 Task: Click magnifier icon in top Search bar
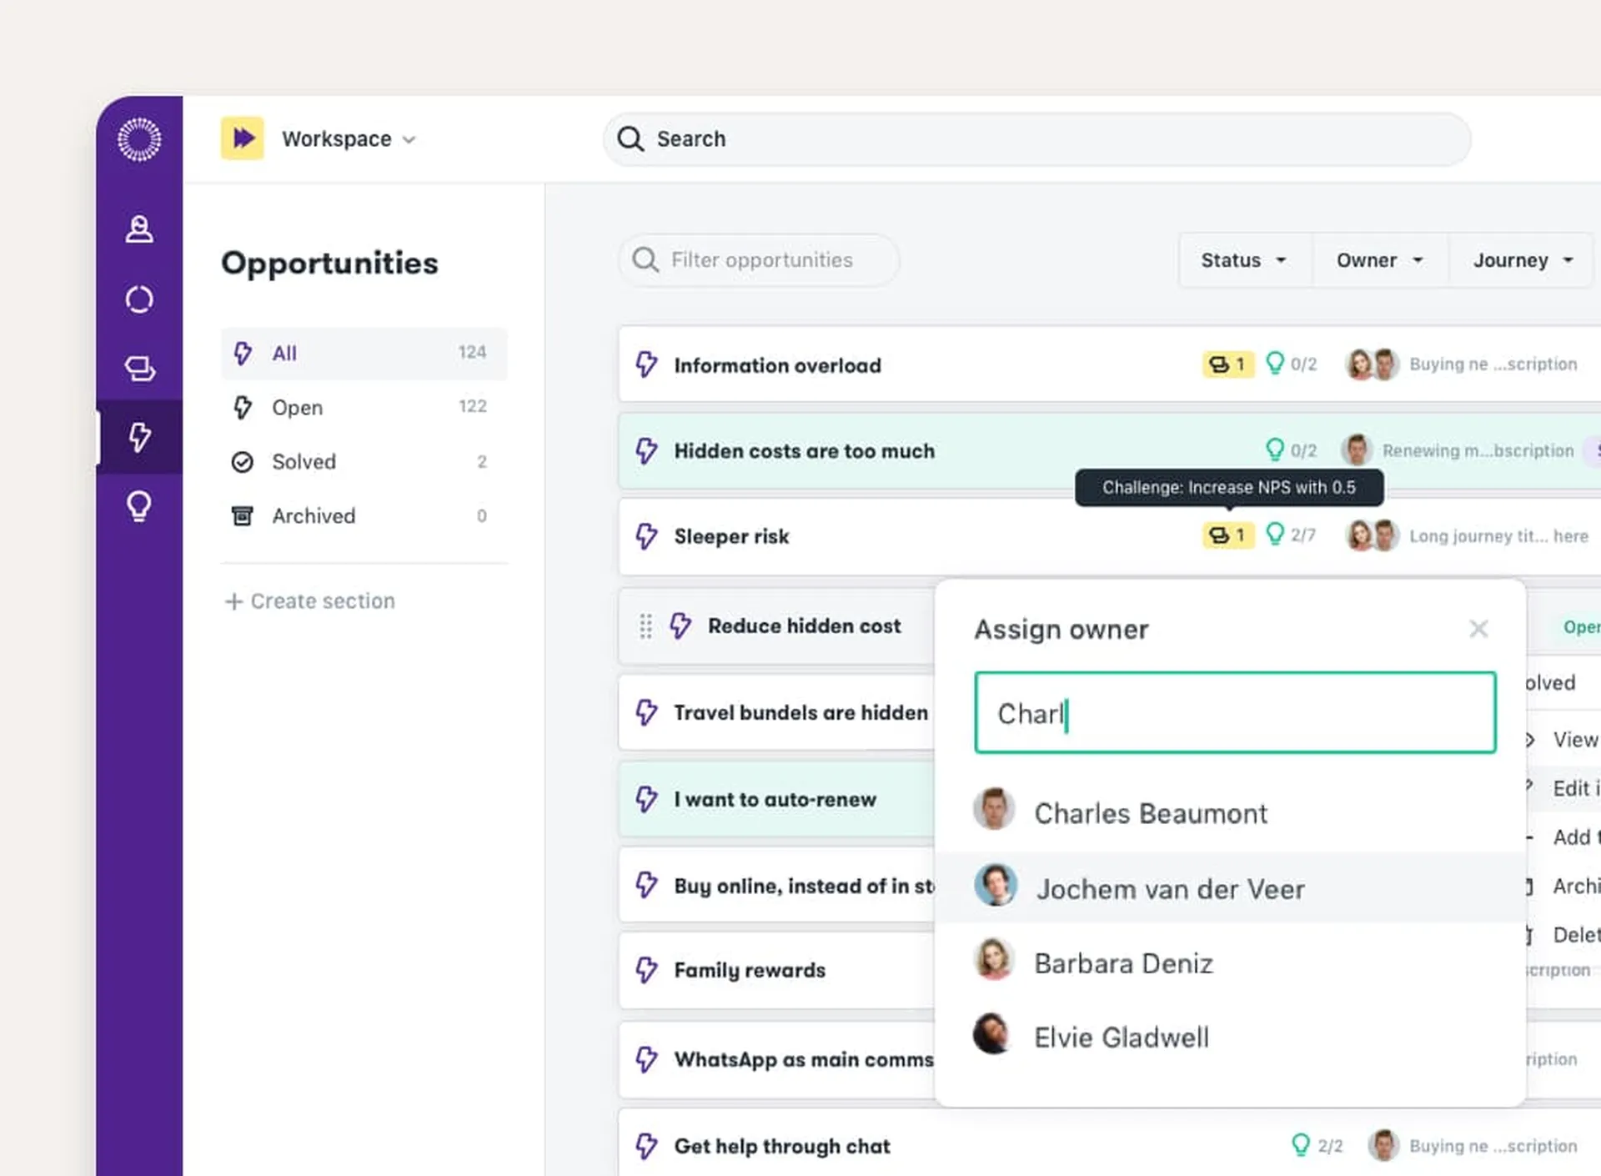pyautogui.click(x=631, y=138)
